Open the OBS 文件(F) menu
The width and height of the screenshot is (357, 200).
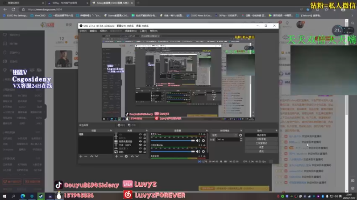pyautogui.click(x=83, y=31)
